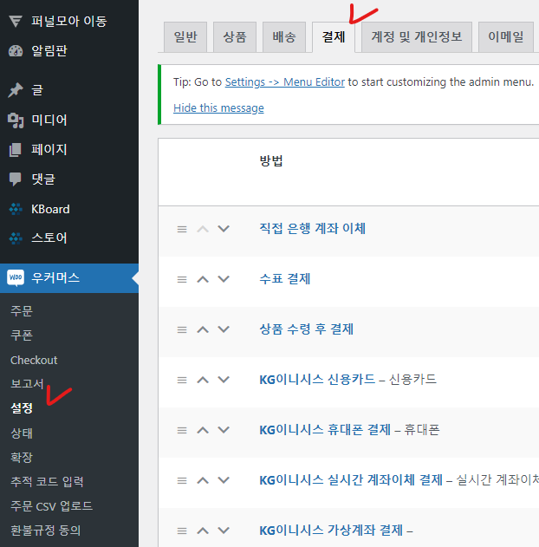The width and height of the screenshot is (539, 547).
Task: Click drag handle of 수표 결제 row
Action: (x=182, y=279)
